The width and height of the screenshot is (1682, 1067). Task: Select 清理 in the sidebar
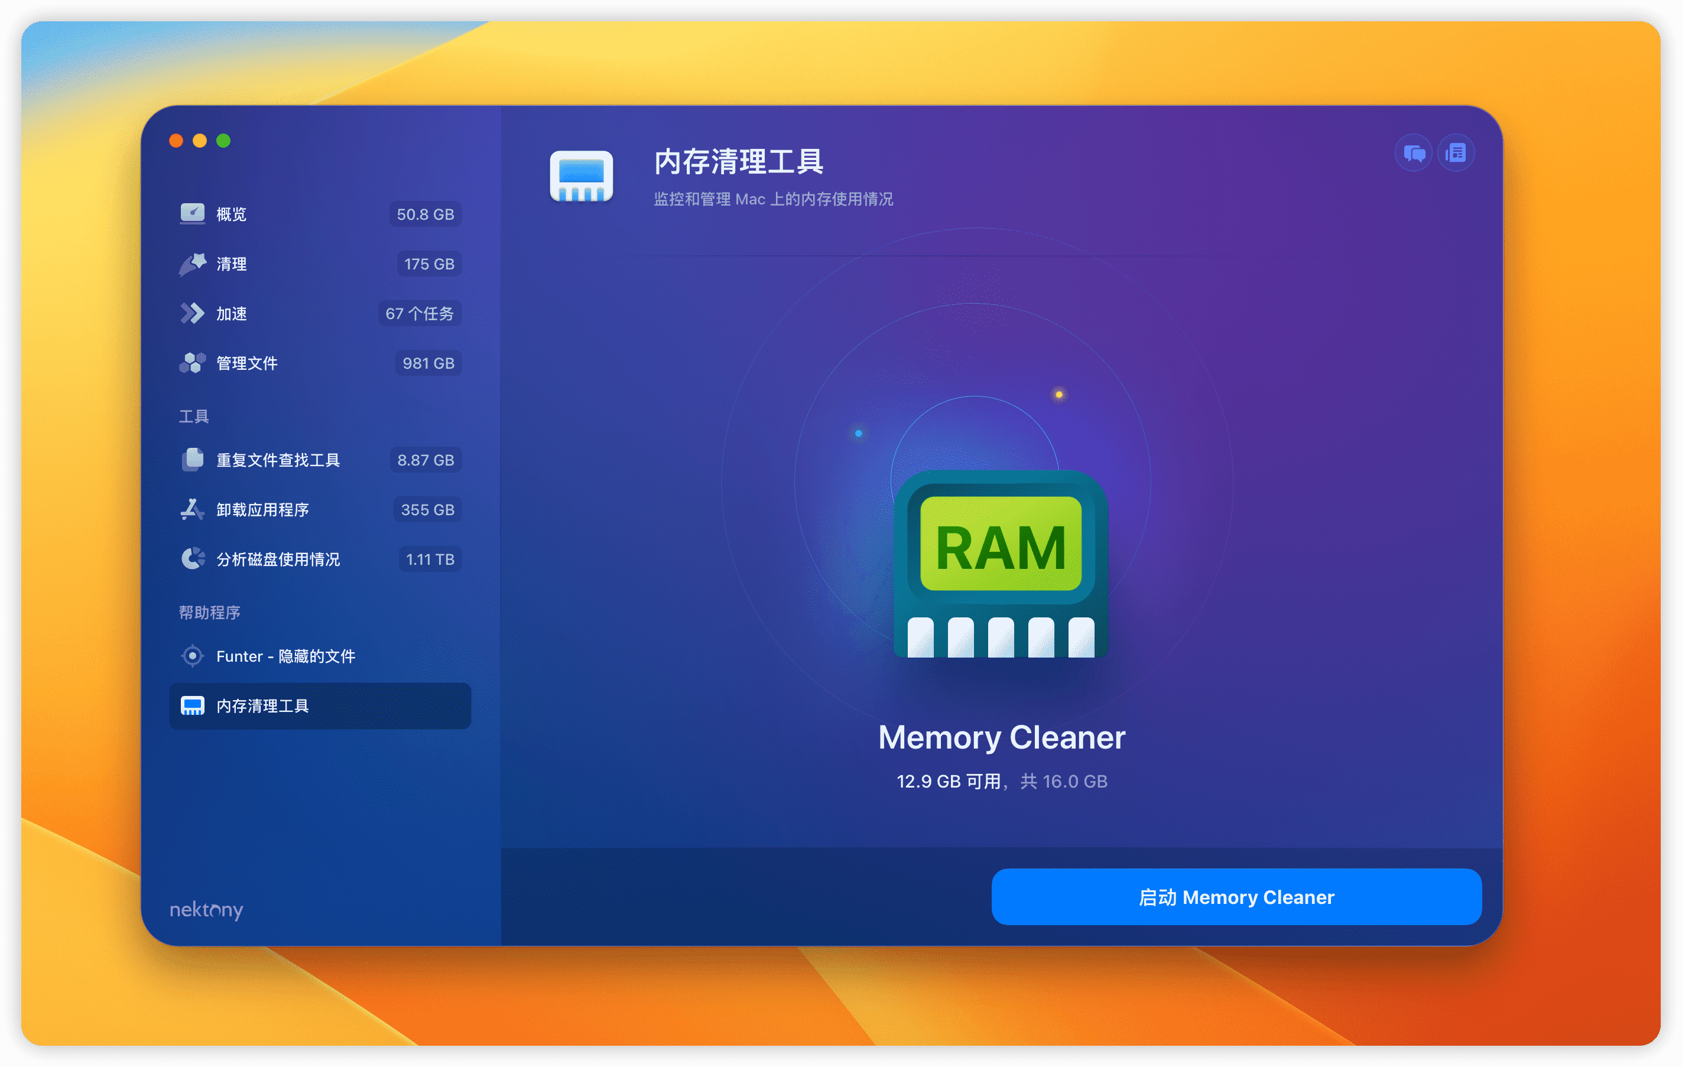click(320, 264)
